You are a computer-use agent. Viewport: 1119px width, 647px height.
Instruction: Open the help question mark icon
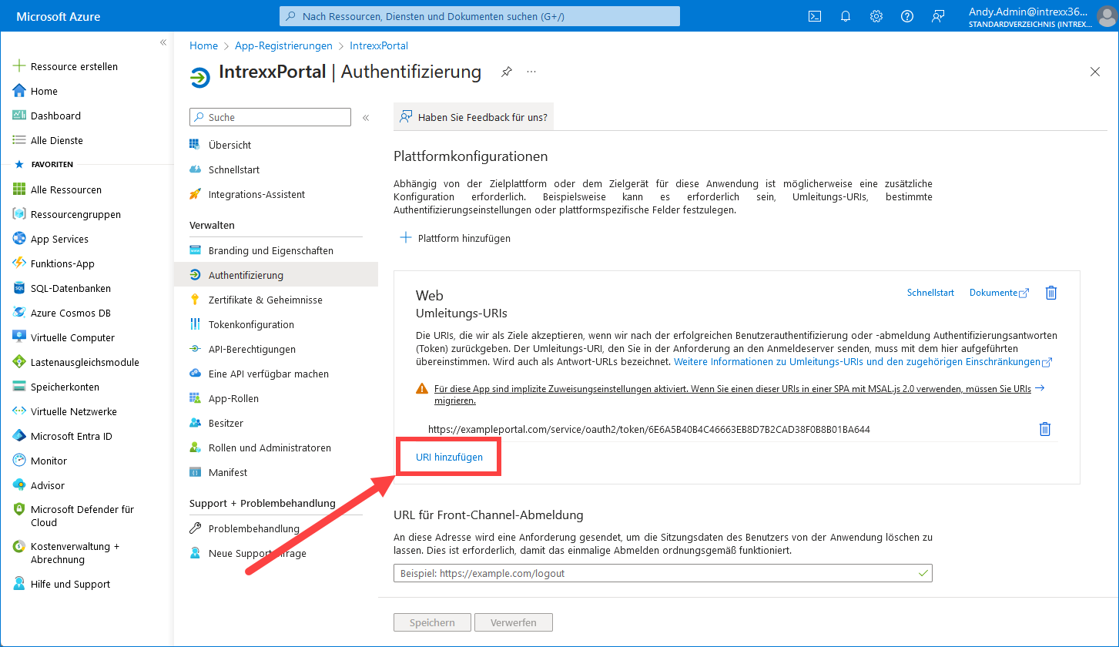907,16
